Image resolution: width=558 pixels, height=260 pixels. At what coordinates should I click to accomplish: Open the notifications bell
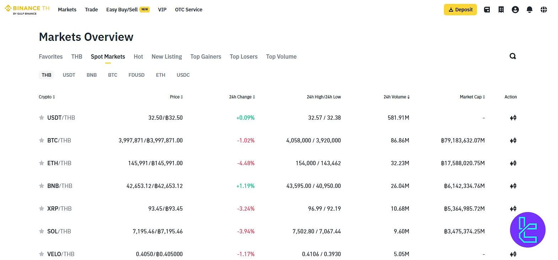(x=530, y=10)
